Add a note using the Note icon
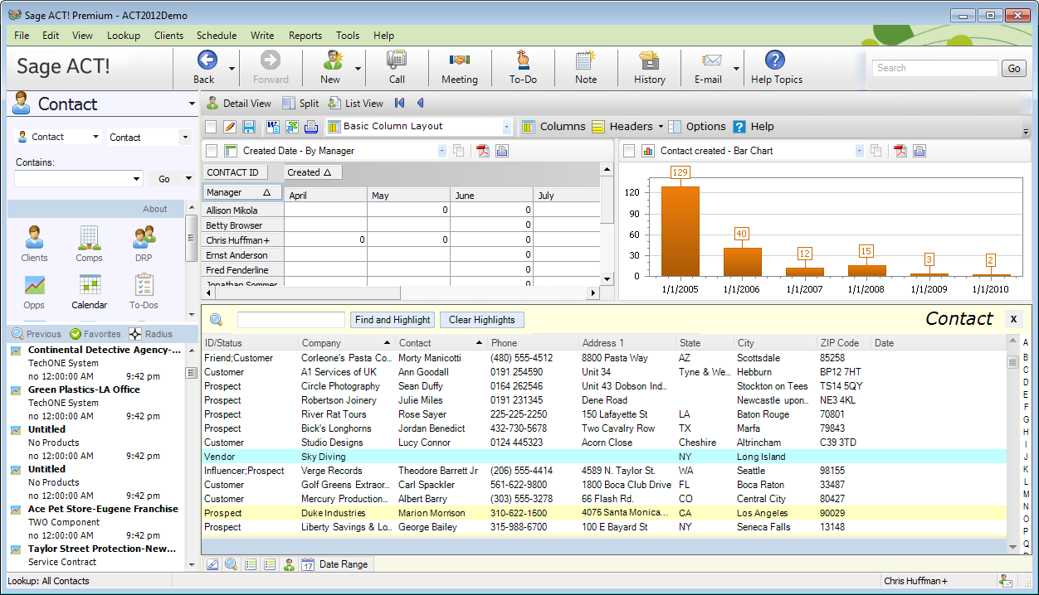 [586, 60]
